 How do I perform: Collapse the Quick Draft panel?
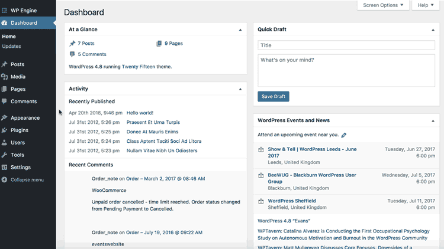433,30
